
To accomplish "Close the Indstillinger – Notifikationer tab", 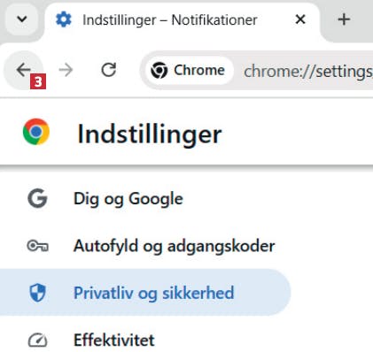I will tap(300, 19).
